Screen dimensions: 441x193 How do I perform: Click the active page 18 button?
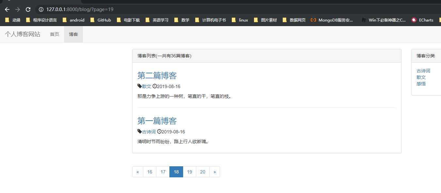(176, 172)
